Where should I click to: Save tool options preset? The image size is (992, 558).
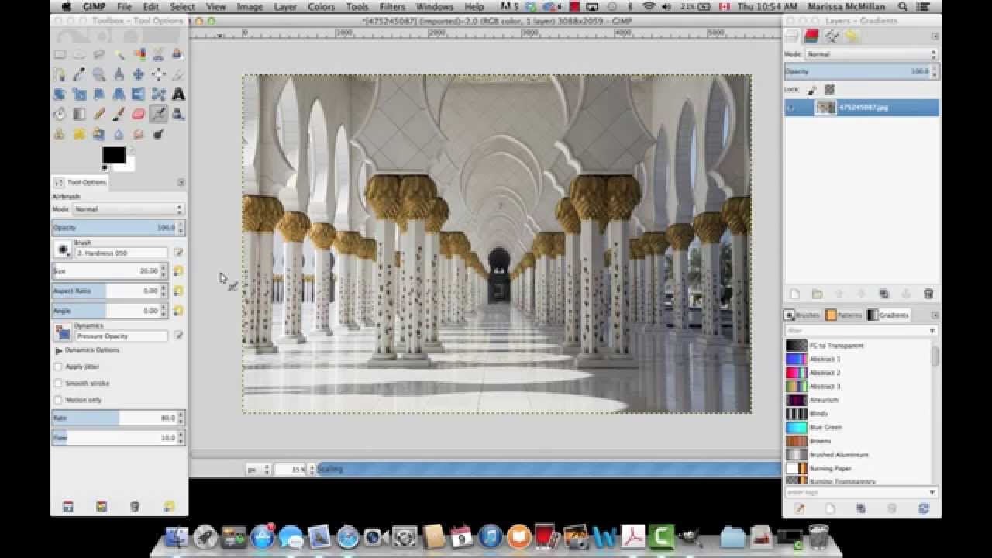68,506
